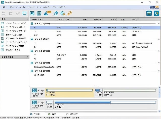This screenshot has width=161, height=119.
Task: Select the D: 2.73 TB partition row
Action: pyautogui.click(x=95, y=47)
